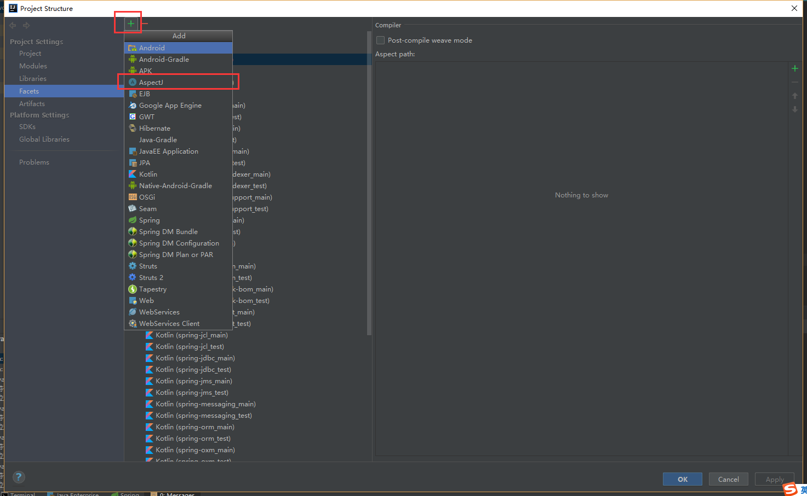807x496 pixels.
Task: Select Google App Engine facet
Action: (179, 106)
